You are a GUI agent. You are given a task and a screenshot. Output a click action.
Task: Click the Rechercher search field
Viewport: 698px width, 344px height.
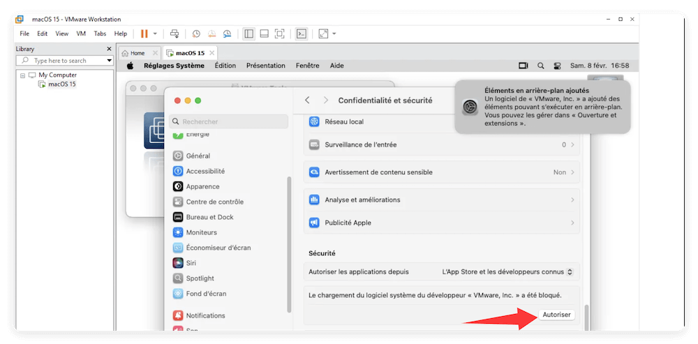click(x=229, y=121)
